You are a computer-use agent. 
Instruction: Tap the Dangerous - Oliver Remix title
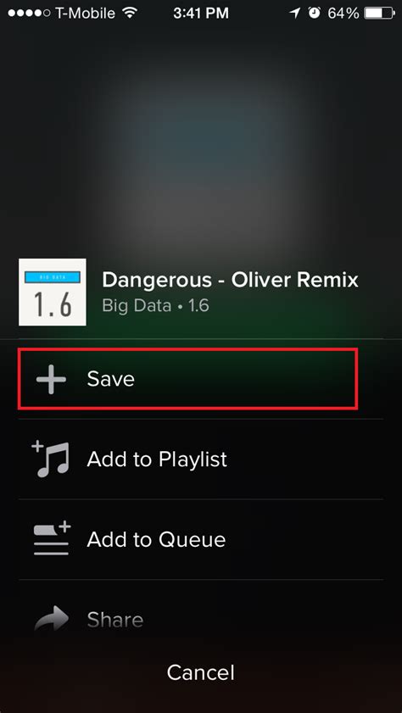[230, 280]
